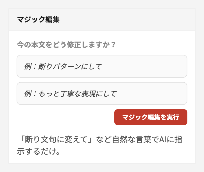Select the 今の本文をどう修正しますか？ label

pos(66,45)
